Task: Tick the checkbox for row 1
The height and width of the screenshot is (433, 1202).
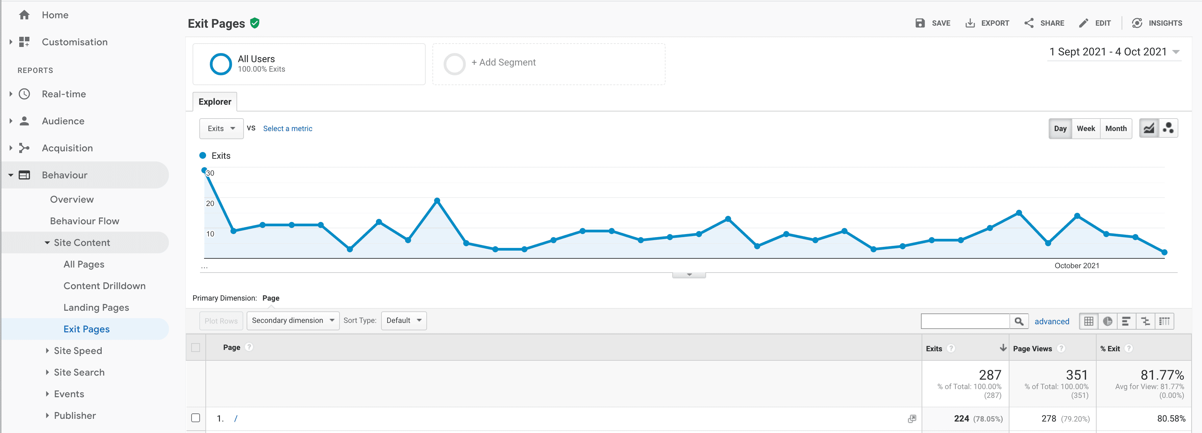Action: pyautogui.click(x=196, y=418)
